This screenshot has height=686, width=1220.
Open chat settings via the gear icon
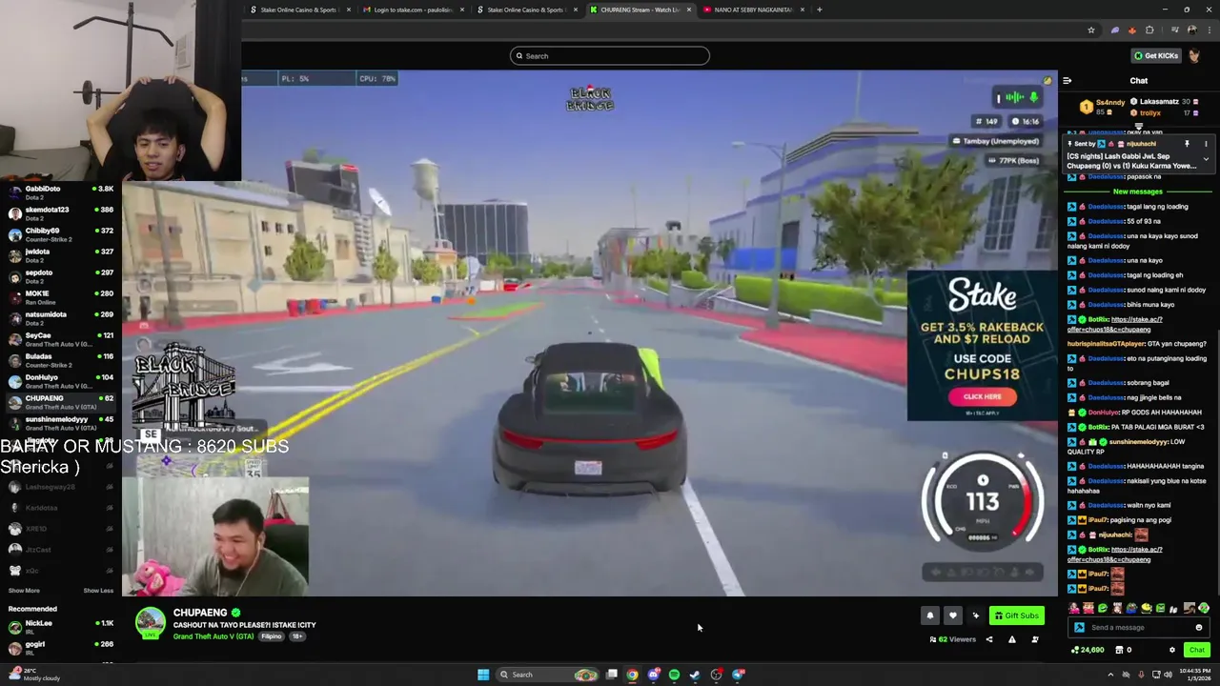(1172, 650)
